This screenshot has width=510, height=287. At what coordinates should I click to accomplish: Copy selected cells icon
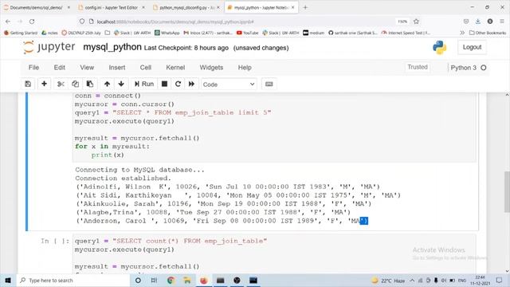75,84
